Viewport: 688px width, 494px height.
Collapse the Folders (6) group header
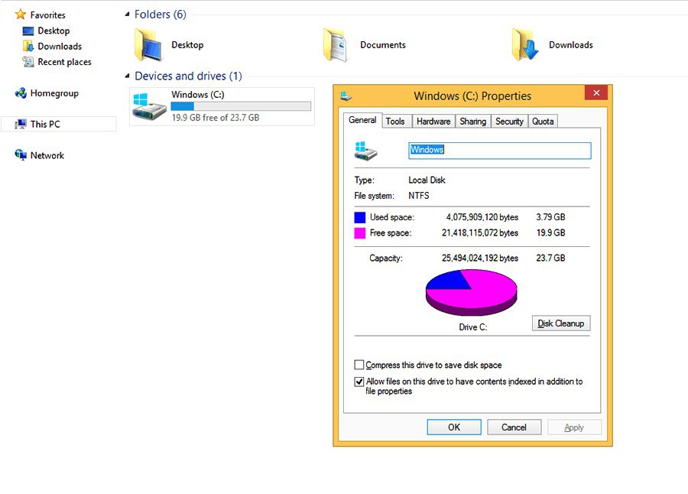point(128,15)
